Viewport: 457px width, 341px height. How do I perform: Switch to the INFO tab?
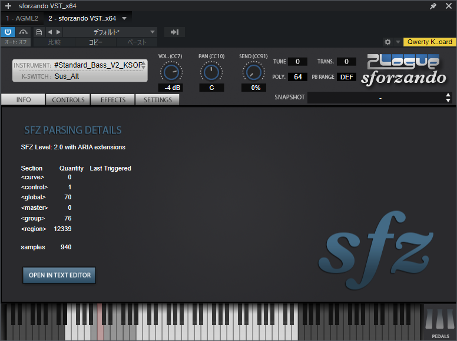tap(24, 99)
